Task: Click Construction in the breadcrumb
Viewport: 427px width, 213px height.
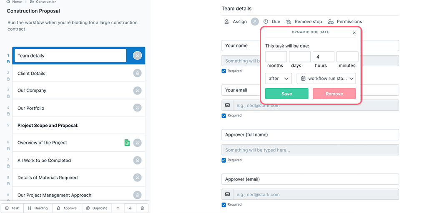Action: (x=46, y=2)
